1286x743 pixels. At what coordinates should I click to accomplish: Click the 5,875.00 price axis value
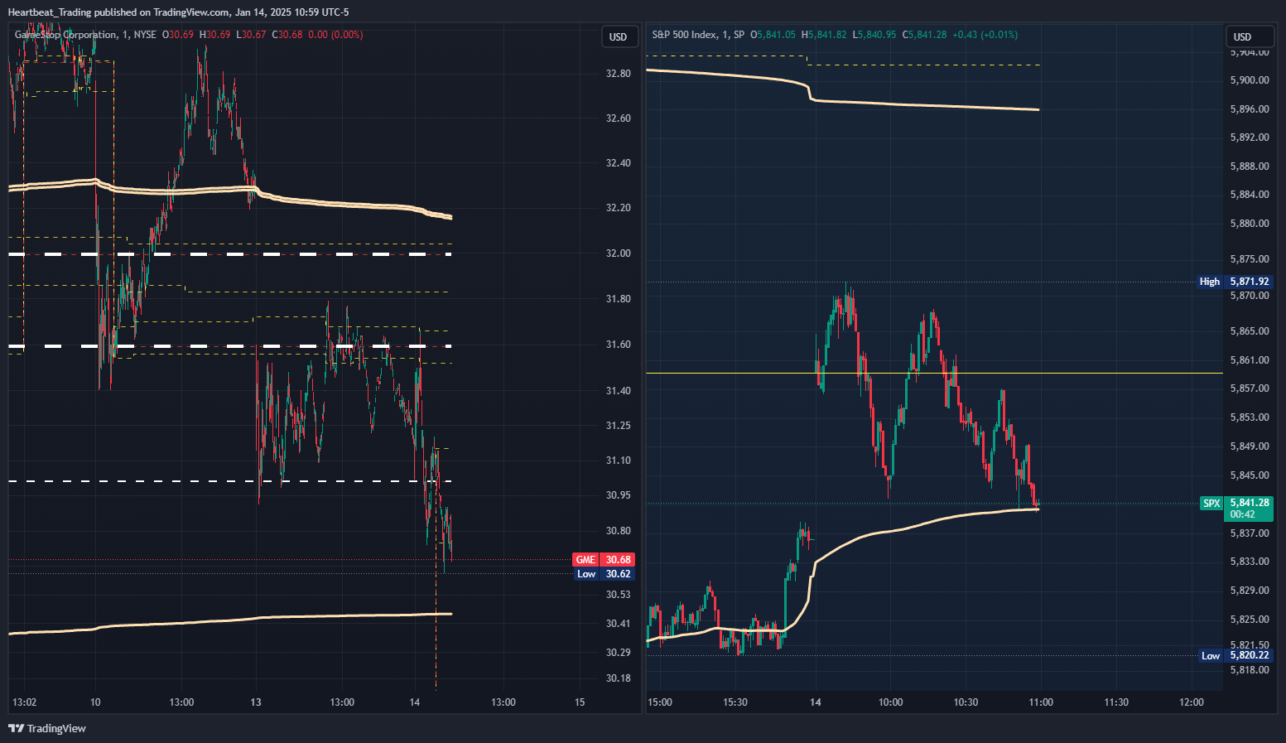1250,259
